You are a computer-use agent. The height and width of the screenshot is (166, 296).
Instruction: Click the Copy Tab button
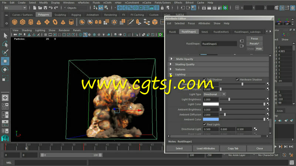(233, 148)
